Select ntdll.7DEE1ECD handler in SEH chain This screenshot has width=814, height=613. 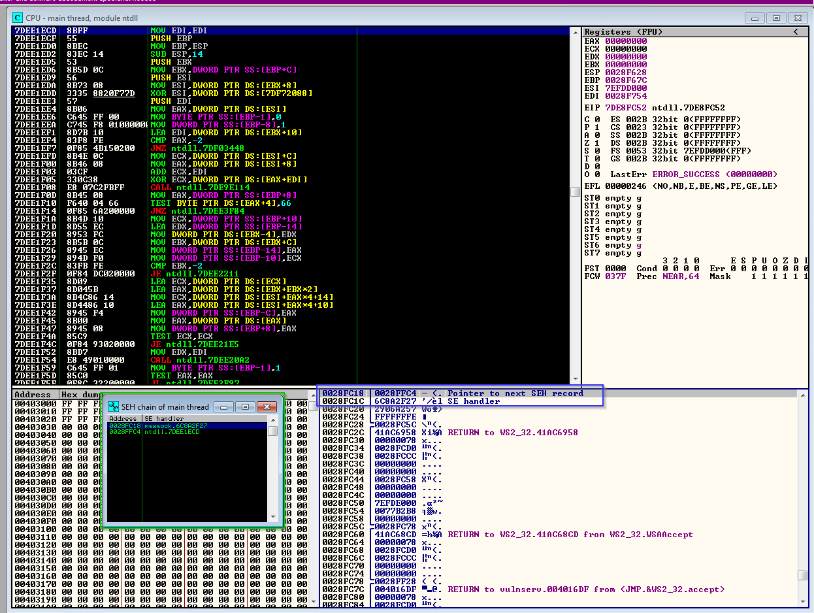172,432
